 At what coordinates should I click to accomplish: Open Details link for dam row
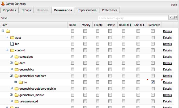tap(167, 63)
